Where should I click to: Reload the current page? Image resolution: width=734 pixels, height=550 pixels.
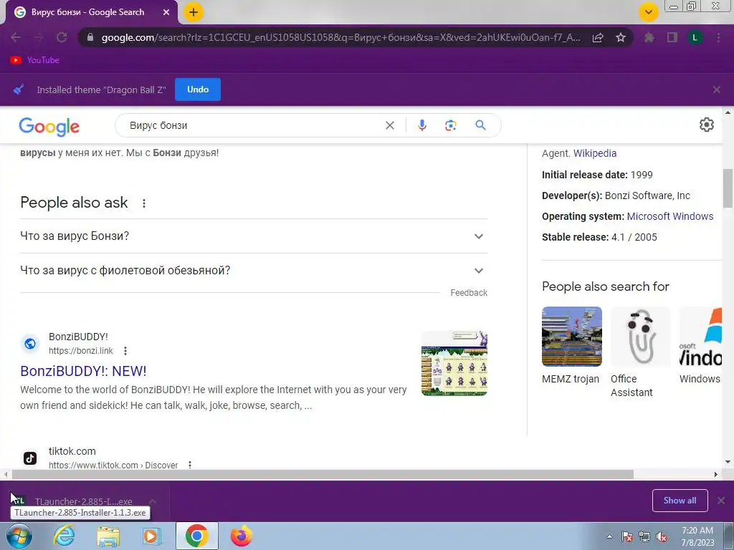click(62, 37)
